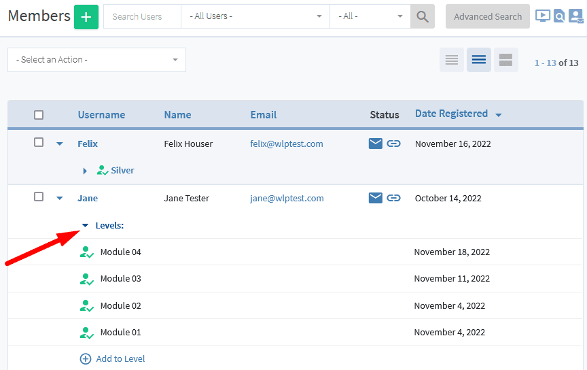Click the Jane Tester name cell
The width and height of the screenshot is (587, 370).
[186, 199]
